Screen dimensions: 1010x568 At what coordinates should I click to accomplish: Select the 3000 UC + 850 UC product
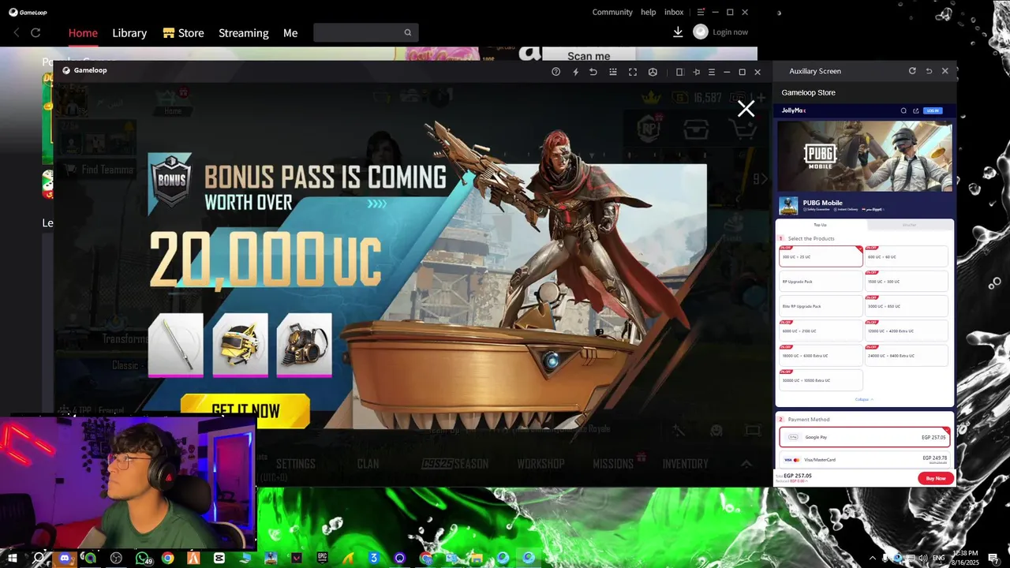(x=907, y=306)
